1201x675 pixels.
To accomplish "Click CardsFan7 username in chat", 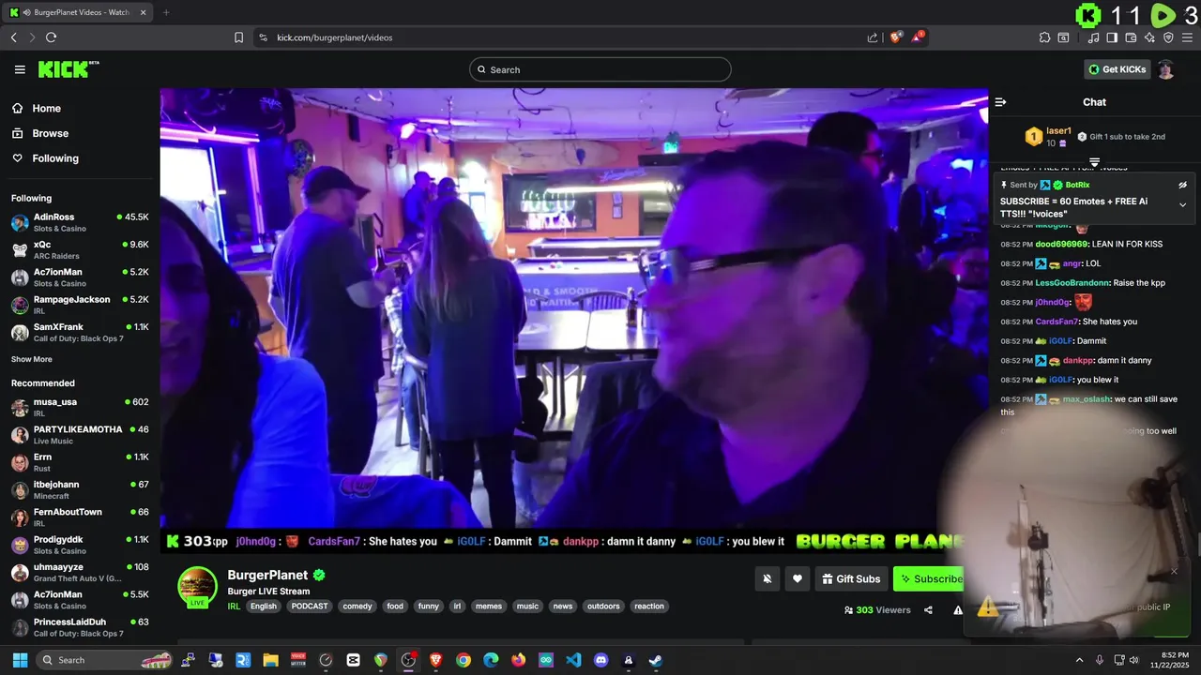I will (x=1057, y=322).
